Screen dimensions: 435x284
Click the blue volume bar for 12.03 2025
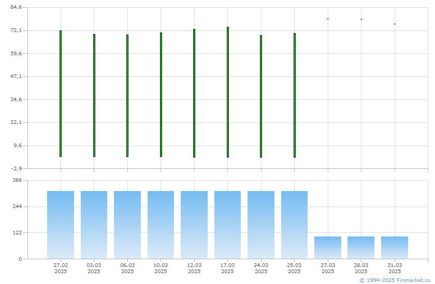pos(194,225)
